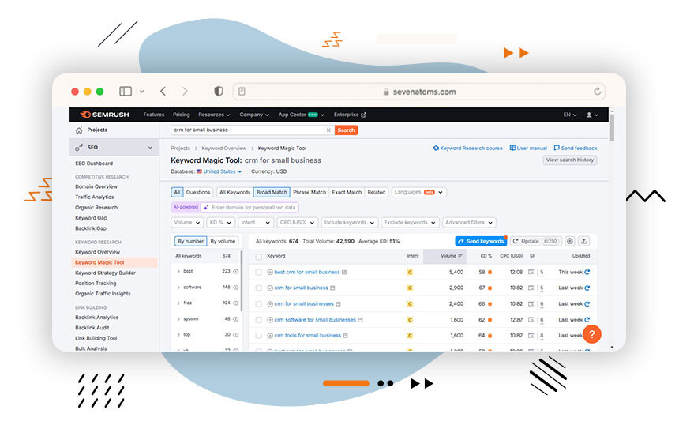Click the Enter domain for personalized data field
The image size is (679, 425).
click(x=249, y=208)
